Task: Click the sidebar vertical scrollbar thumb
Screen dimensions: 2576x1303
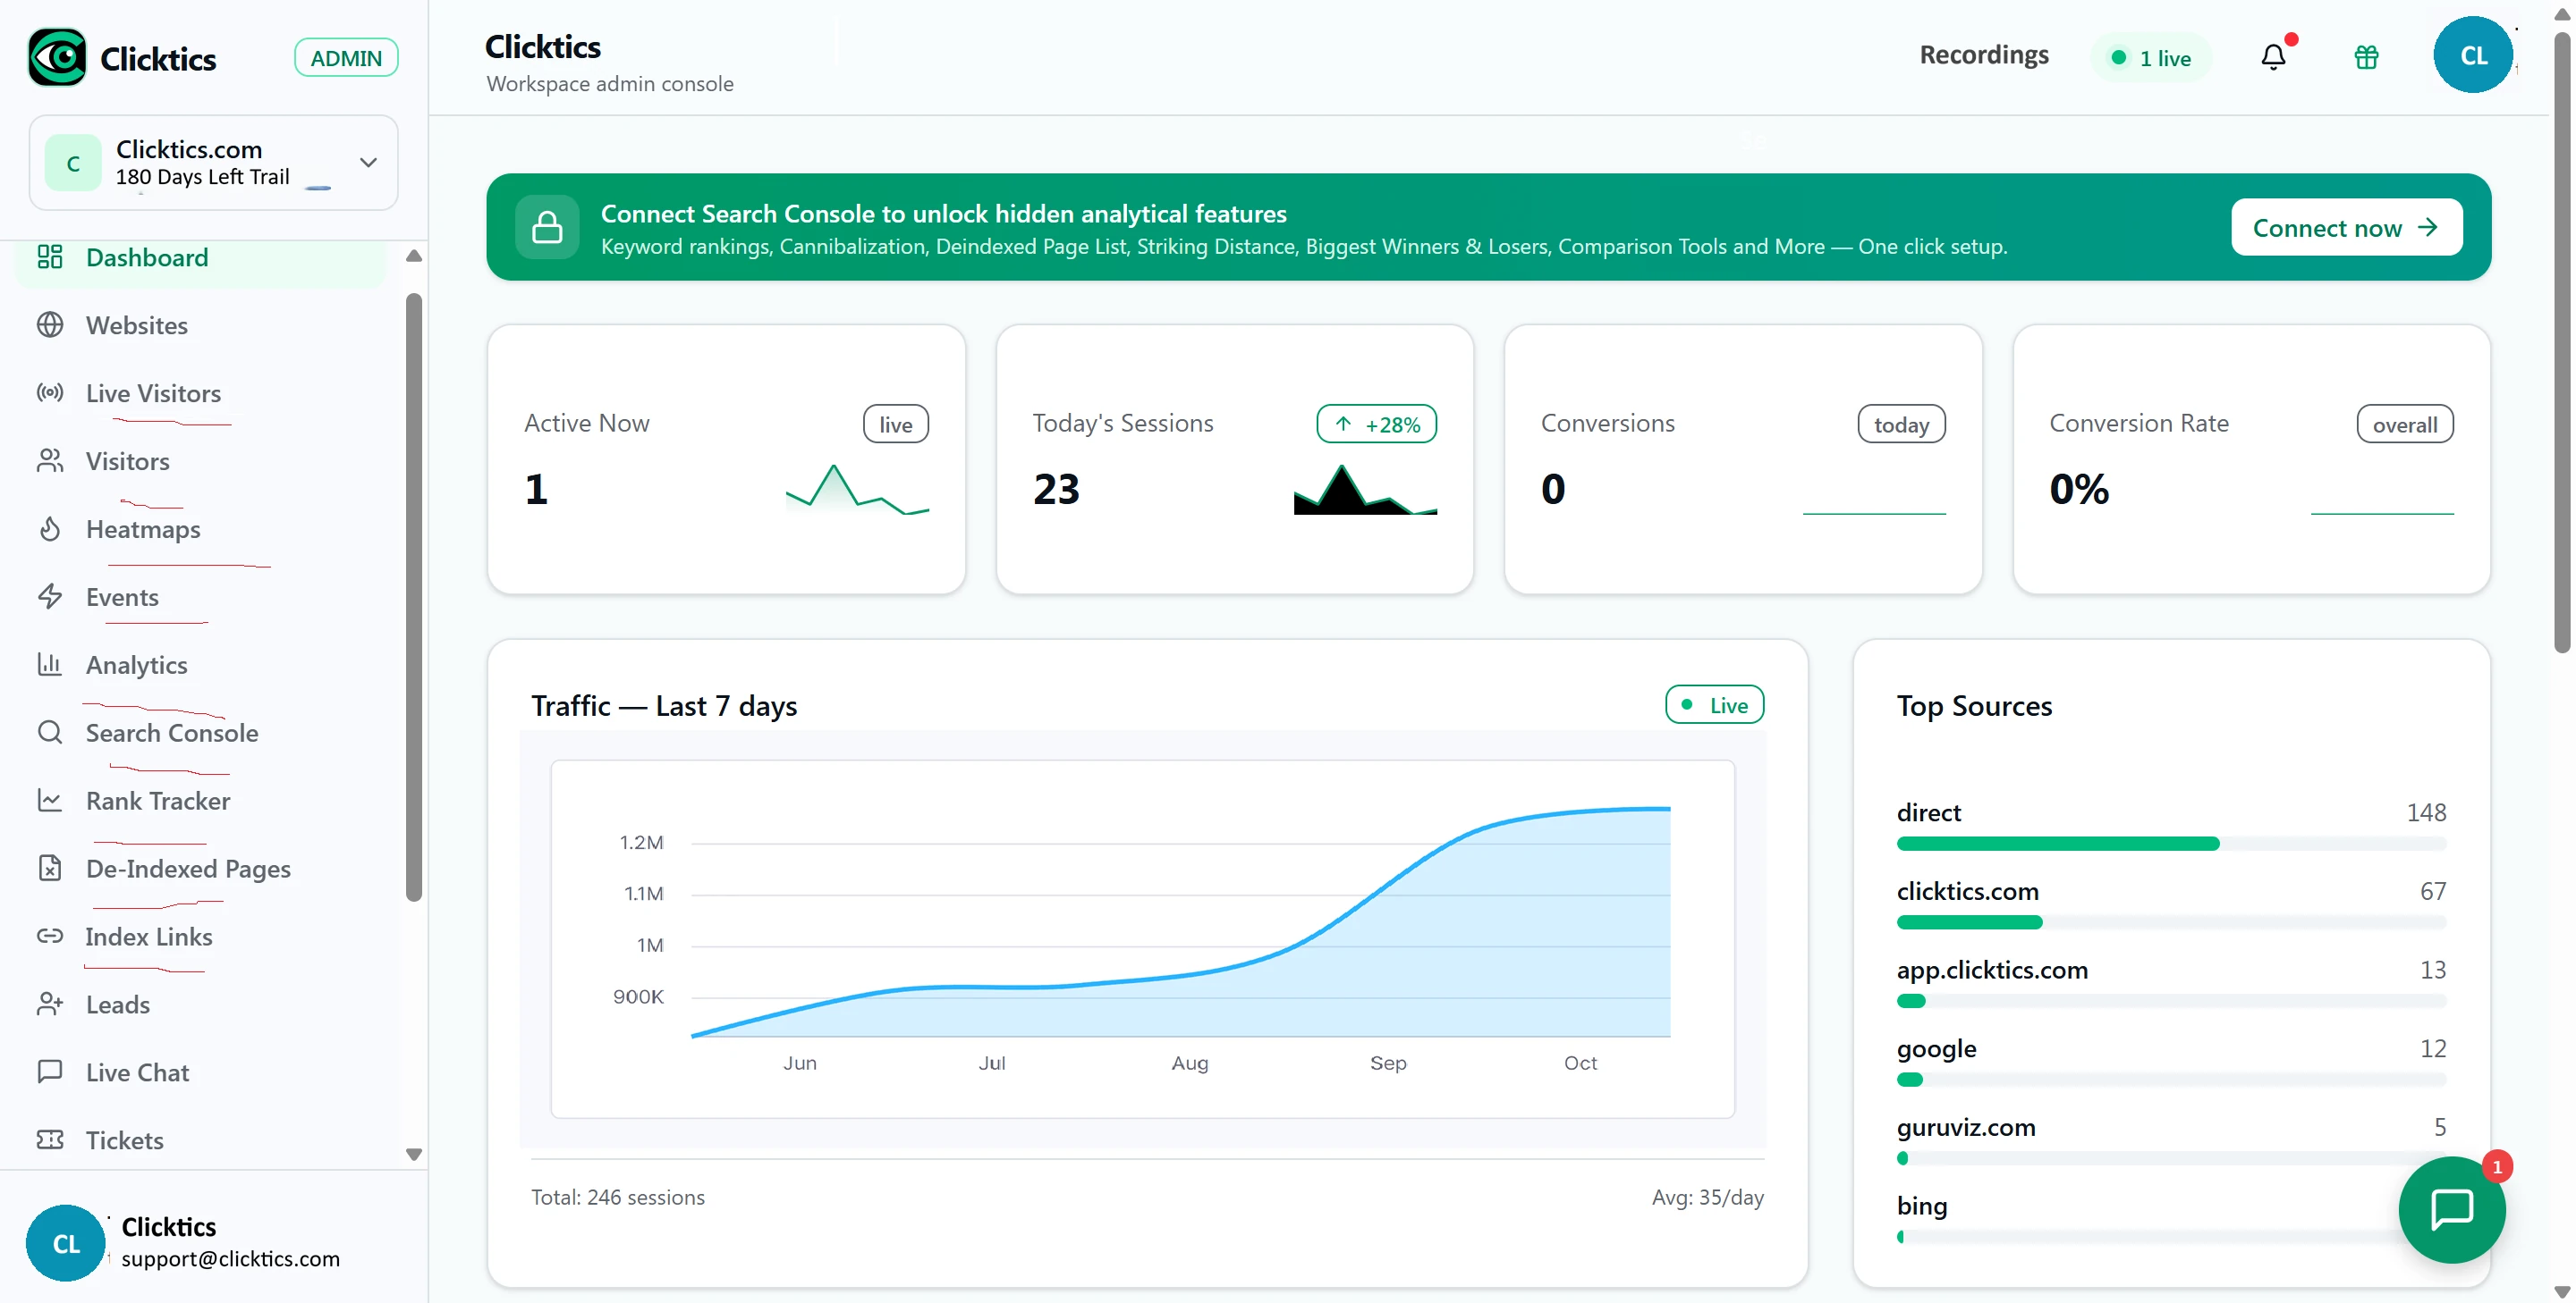Action: click(414, 598)
